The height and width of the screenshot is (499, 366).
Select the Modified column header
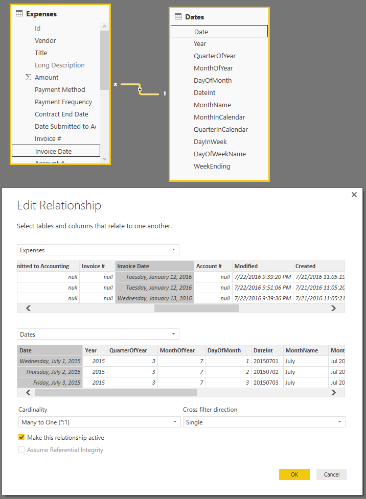coord(262,266)
